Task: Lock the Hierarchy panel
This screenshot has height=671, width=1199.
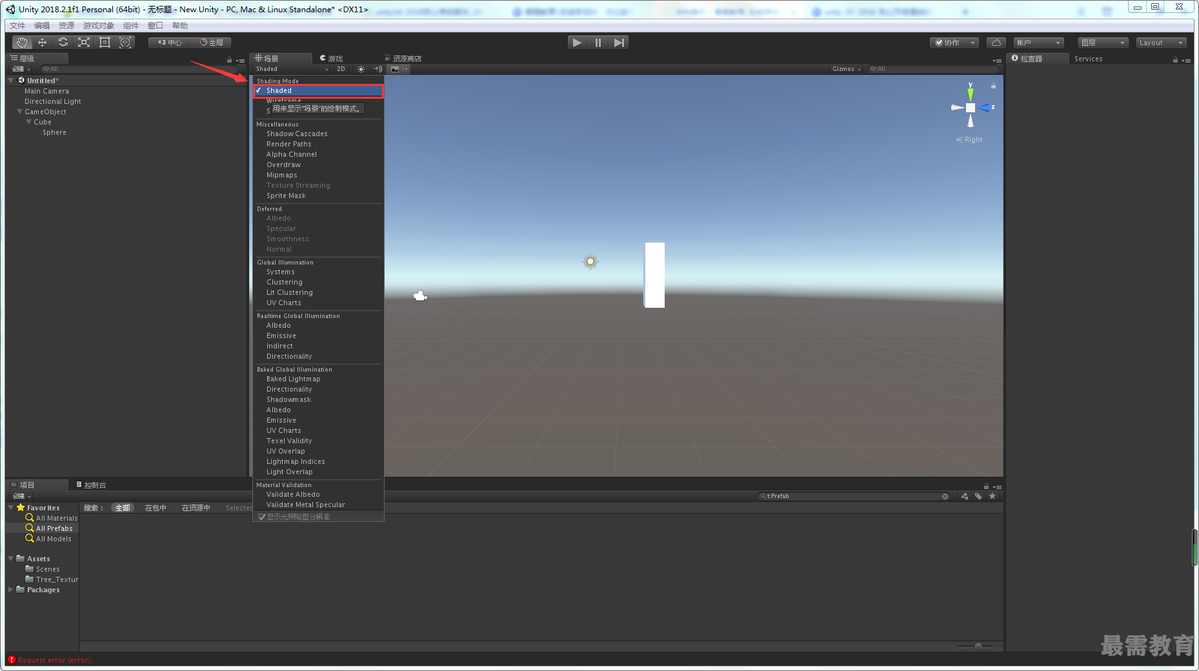Action: click(x=229, y=60)
